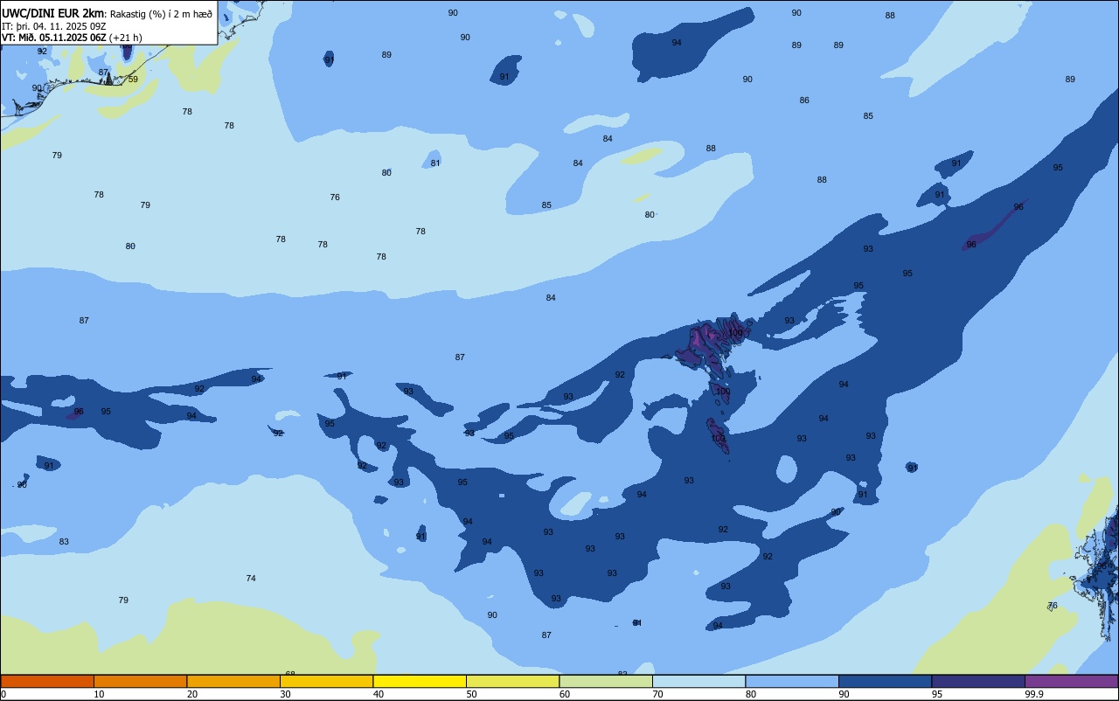1119x701 pixels.
Task: Click the '59' humidity value on the map
Action: 133,80
